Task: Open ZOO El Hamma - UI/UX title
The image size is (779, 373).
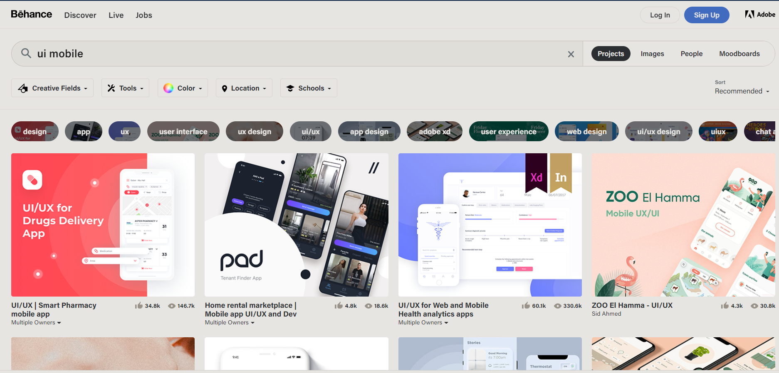Action: (x=632, y=305)
